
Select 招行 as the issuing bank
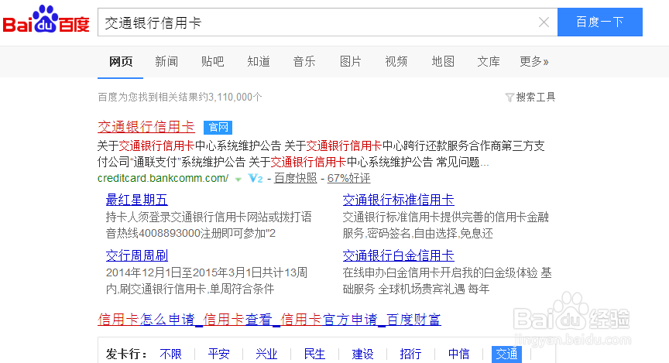[x=410, y=354]
